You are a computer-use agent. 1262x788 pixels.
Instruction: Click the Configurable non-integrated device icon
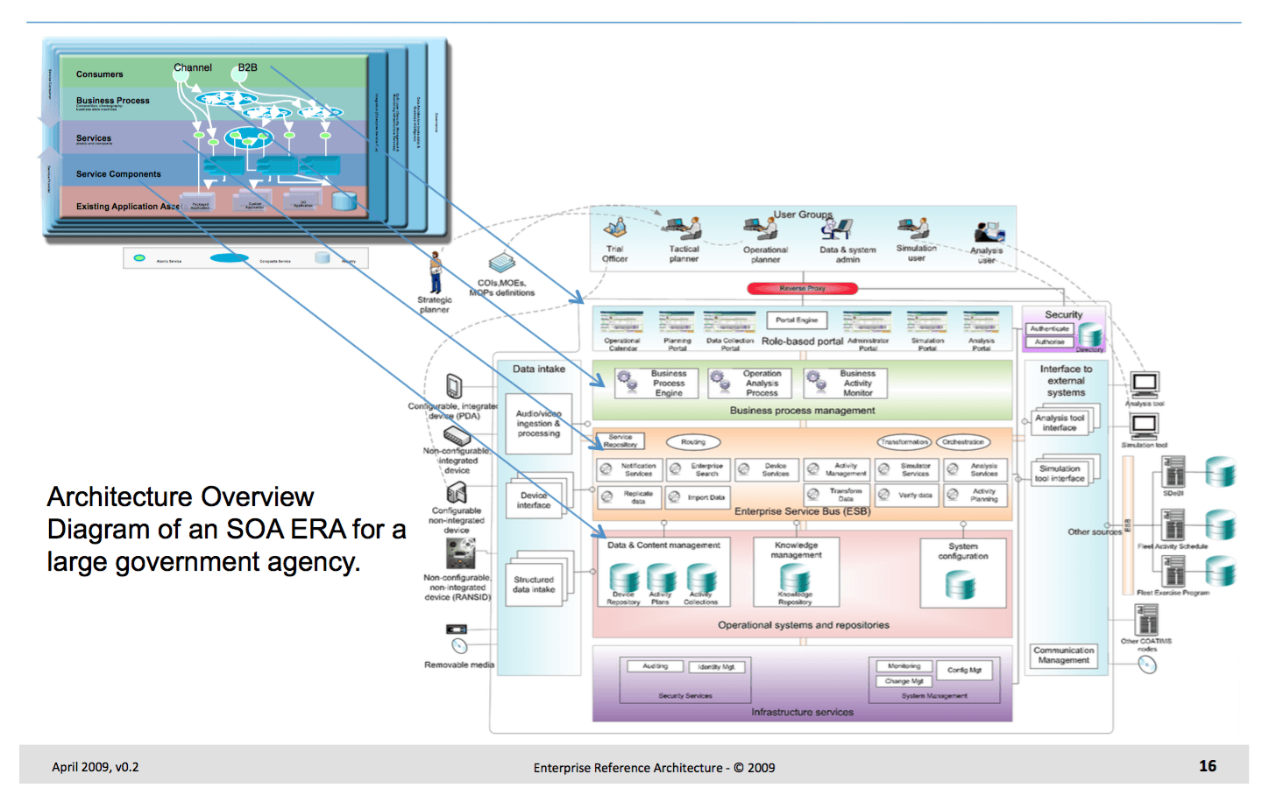457,493
